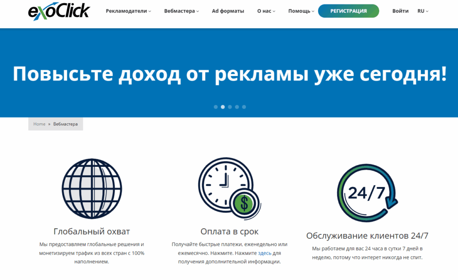Open the Рекламодатели dropdown
Image resolution: width=458 pixels, height=280 pixels.
tap(127, 10)
